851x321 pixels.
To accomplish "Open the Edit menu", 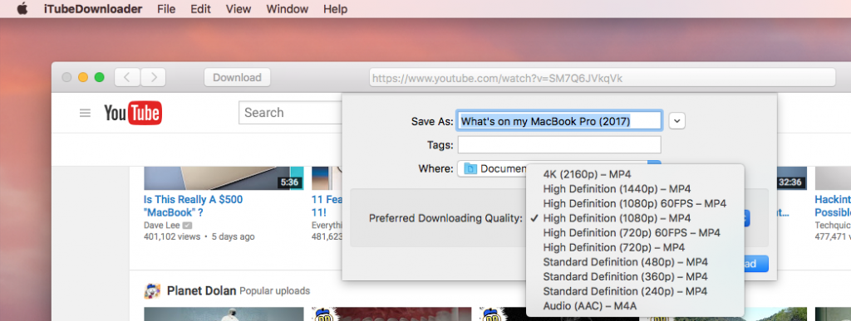I will (201, 9).
